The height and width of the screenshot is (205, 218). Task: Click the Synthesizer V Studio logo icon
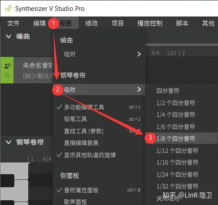point(9,8)
